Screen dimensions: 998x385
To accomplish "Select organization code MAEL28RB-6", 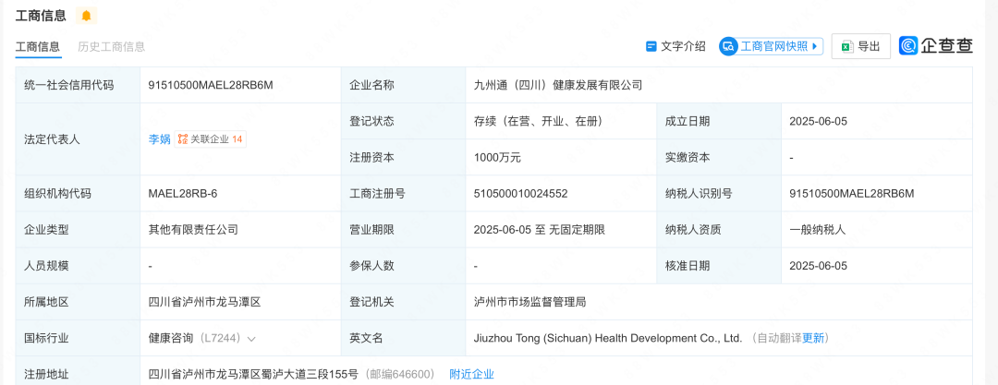I will pyautogui.click(x=183, y=194).
